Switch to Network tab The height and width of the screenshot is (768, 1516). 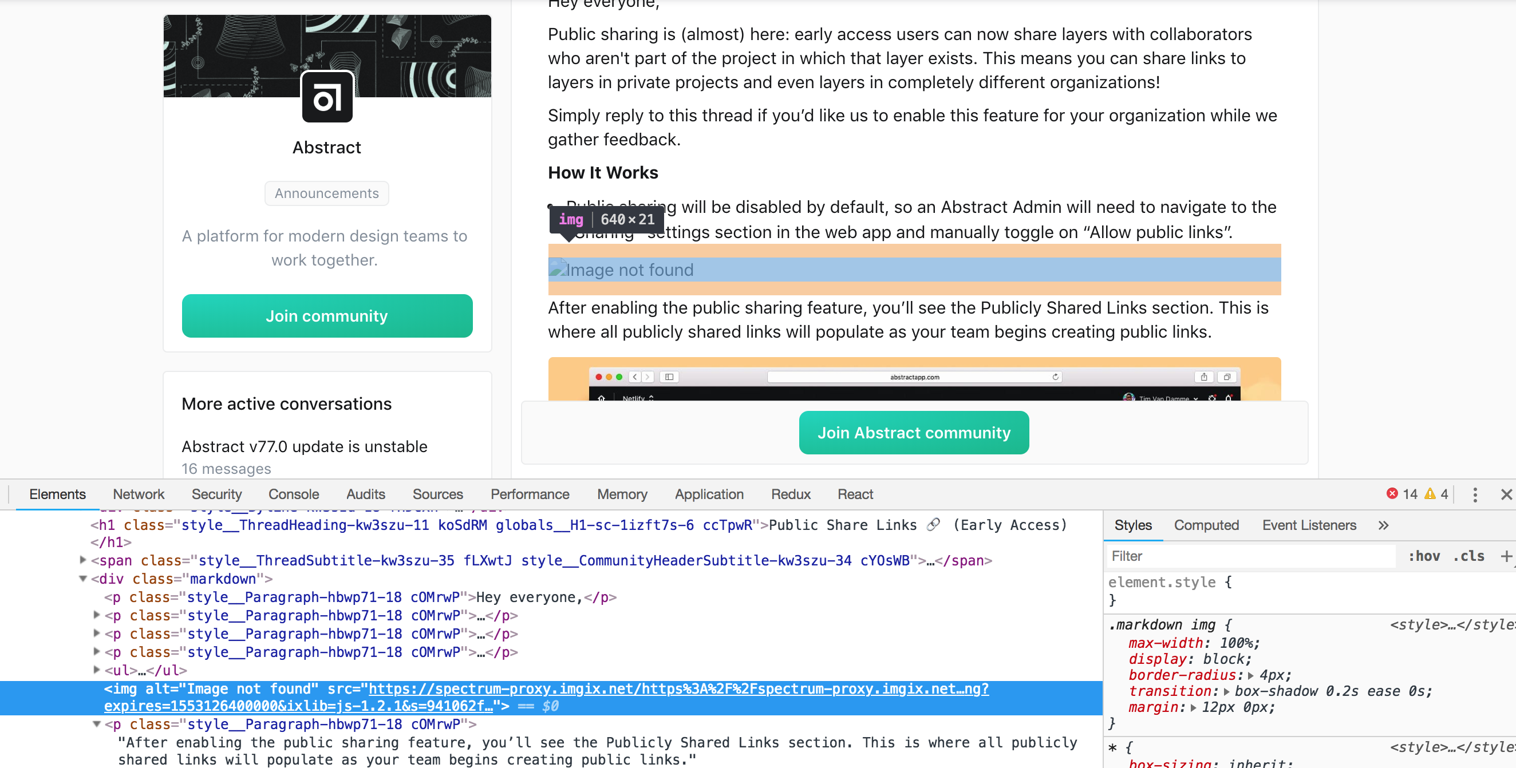(139, 494)
